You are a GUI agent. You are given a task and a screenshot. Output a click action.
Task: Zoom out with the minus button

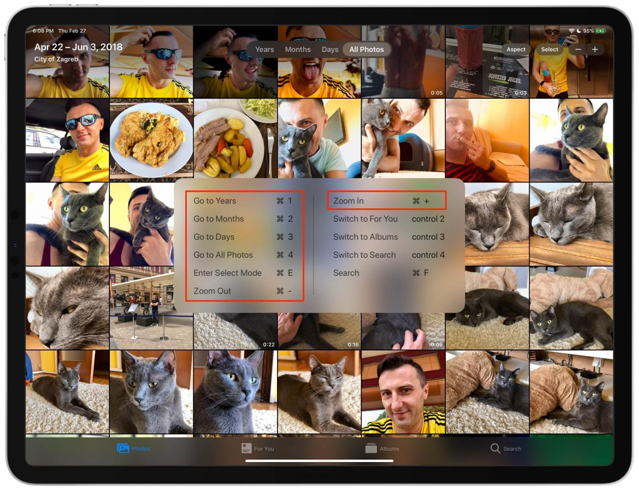click(x=578, y=49)
